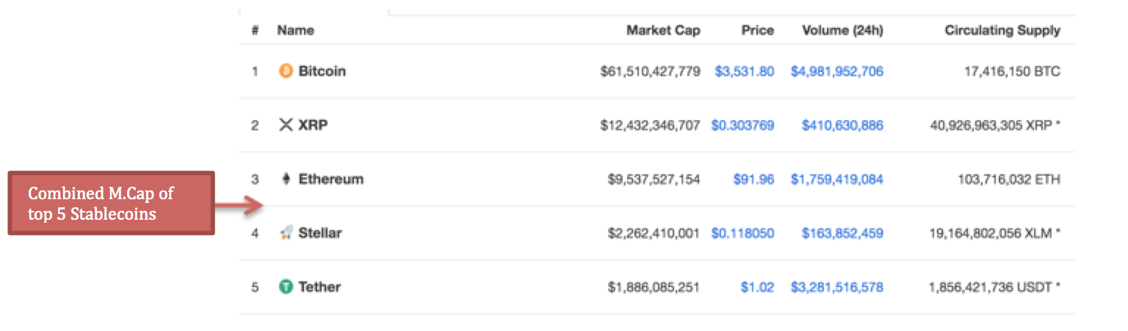Click Ethereum volume $1,759,419,084

837,179
